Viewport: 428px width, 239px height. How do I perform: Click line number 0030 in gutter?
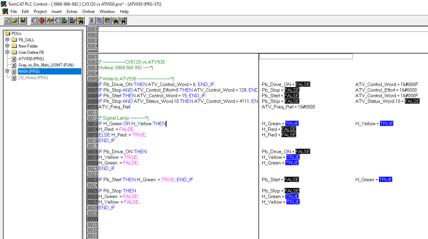pyautogui.click(x=93, y=219)
